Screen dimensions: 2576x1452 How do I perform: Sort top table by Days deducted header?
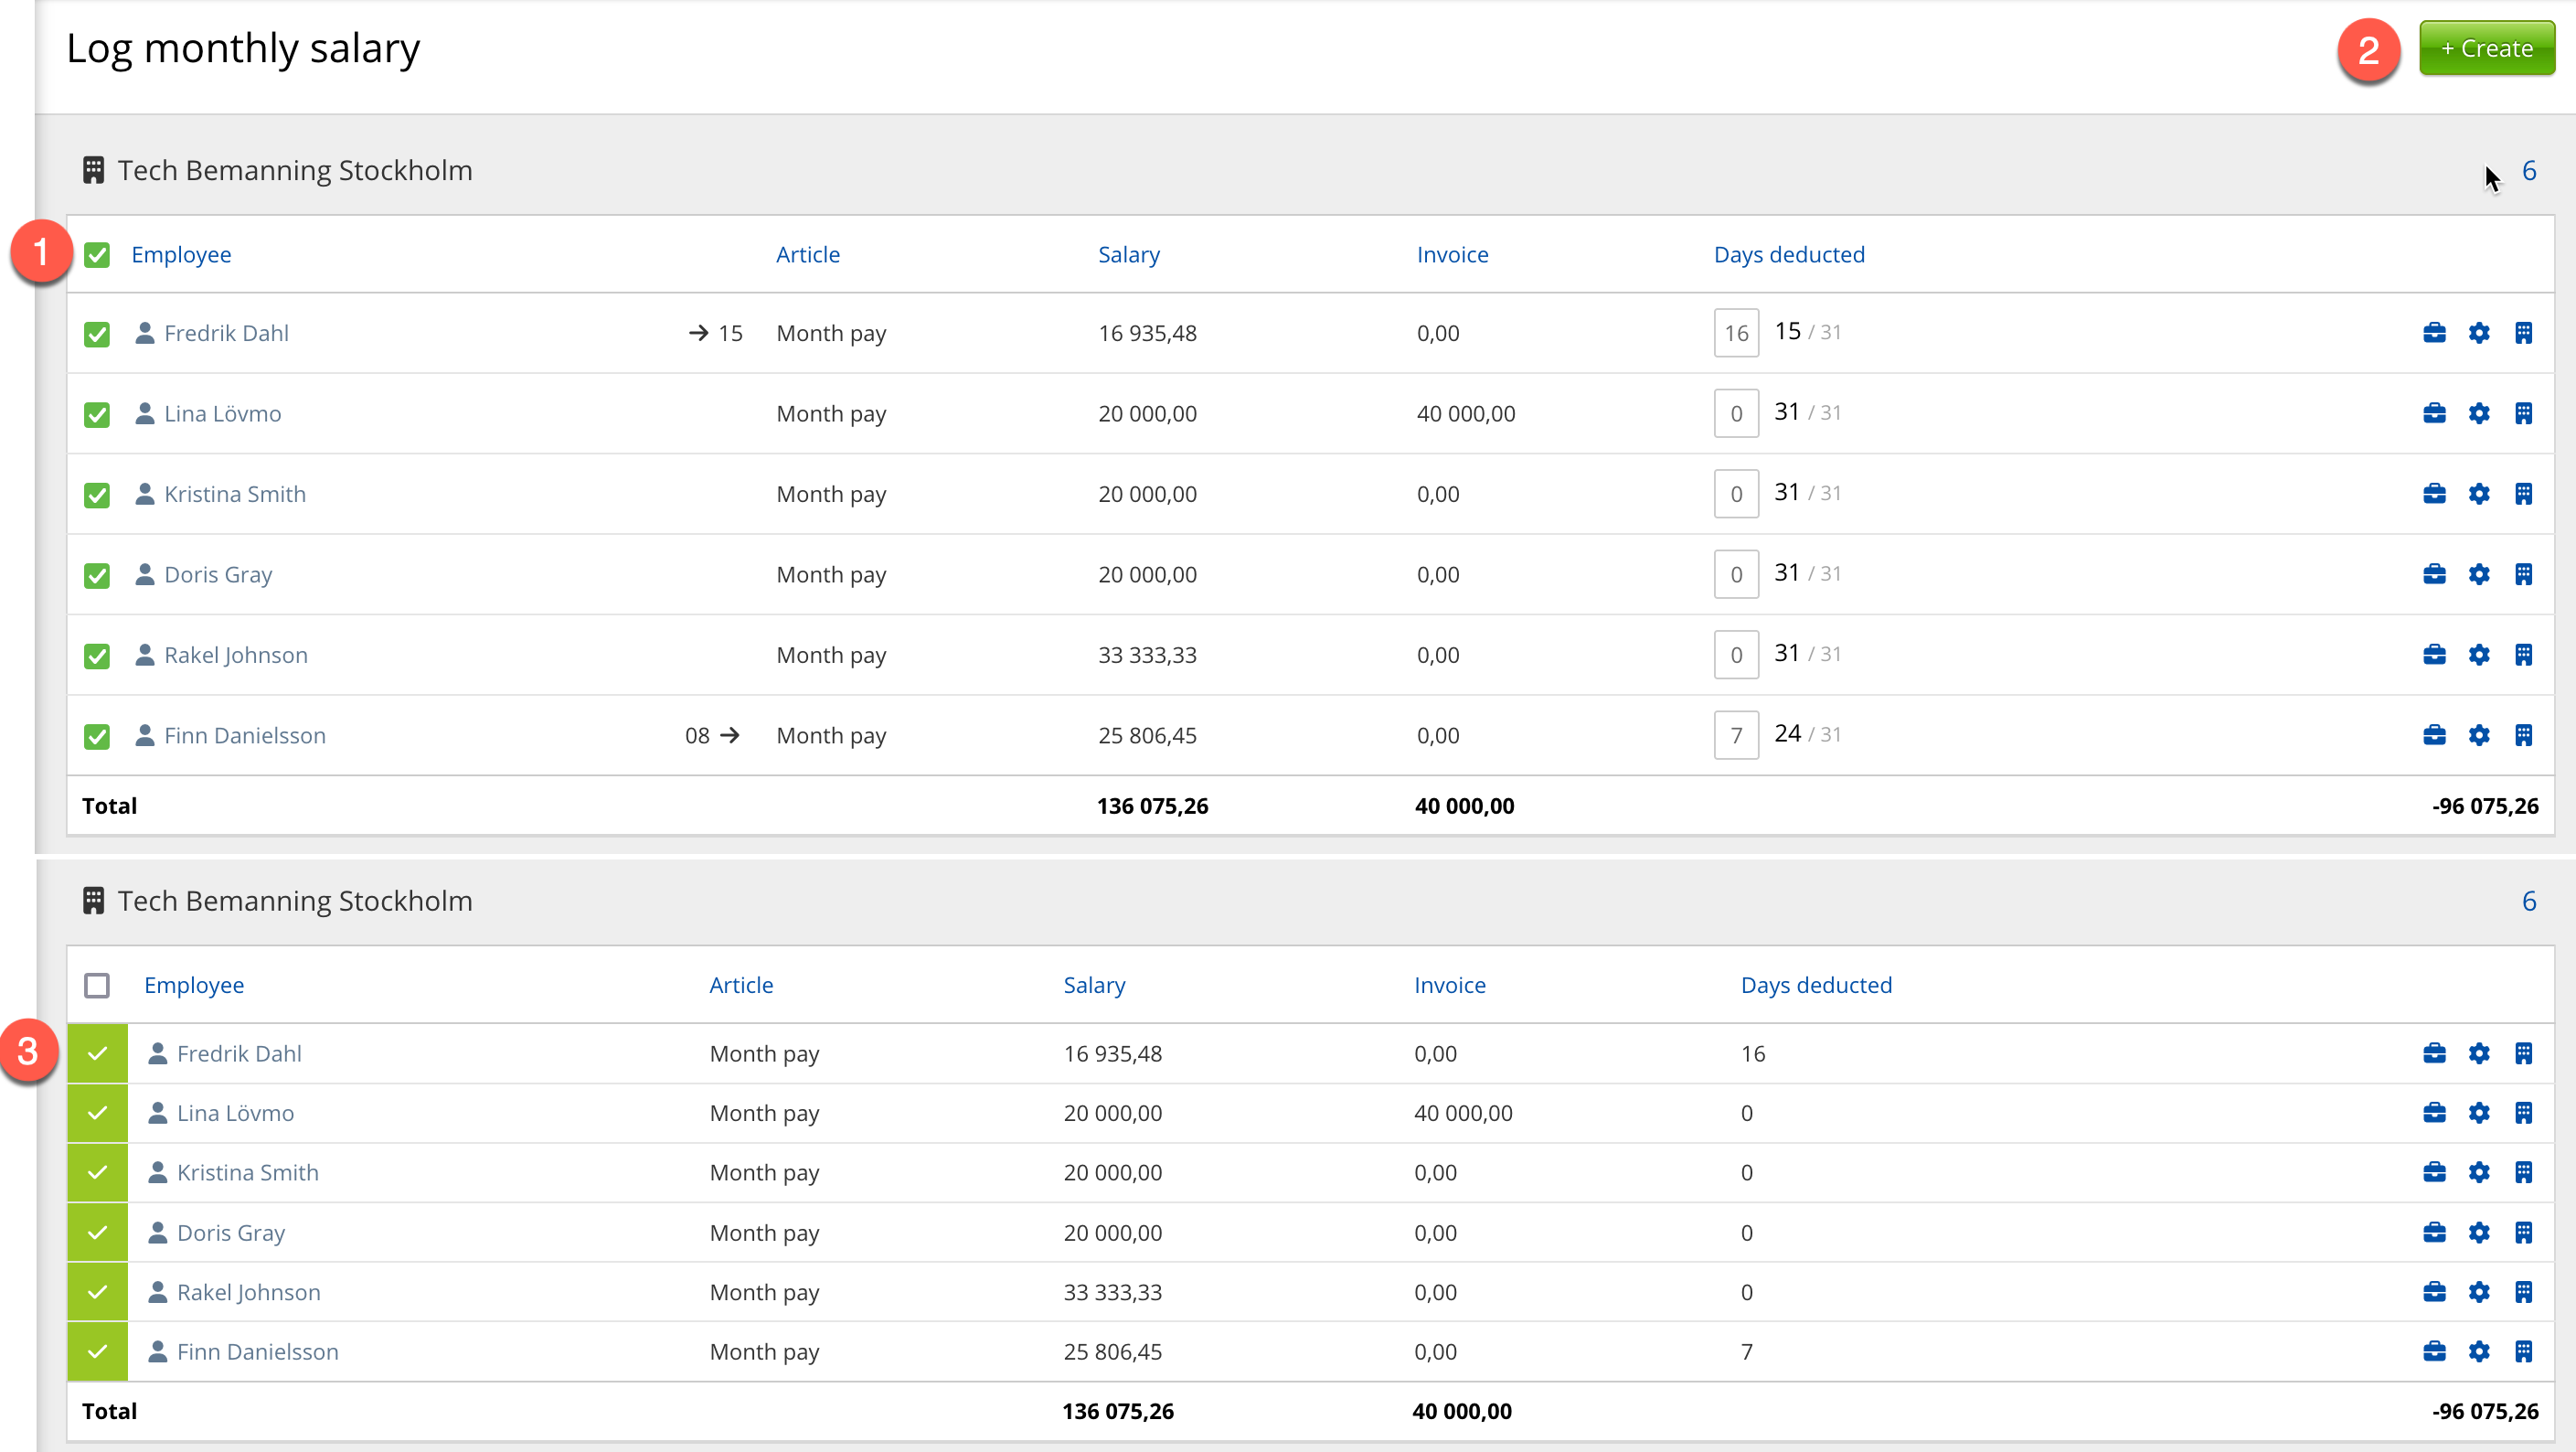[1788, 255]
